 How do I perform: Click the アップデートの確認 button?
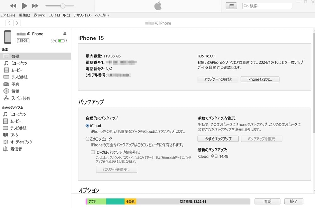pos(218,79)
